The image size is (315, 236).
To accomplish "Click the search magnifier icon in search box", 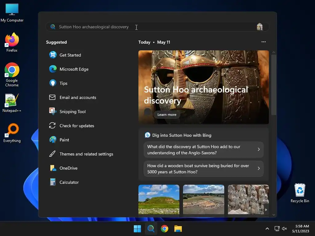I will tap(53, 27).
